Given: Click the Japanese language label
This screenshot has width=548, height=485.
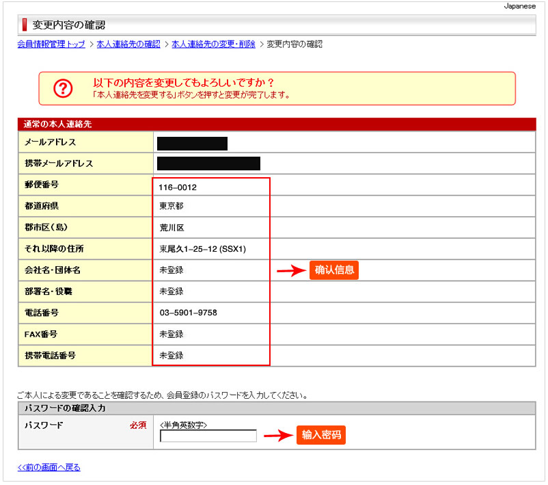Looking at the screenshot, I should pos(520,6).
